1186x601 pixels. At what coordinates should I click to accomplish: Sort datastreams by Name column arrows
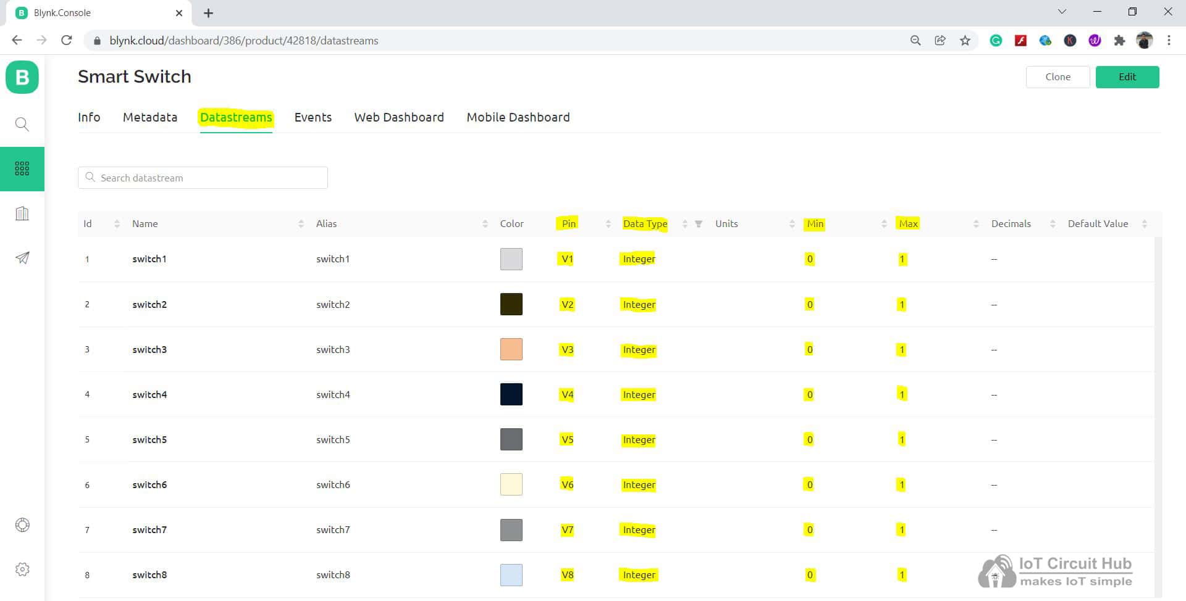coord(301,224)
